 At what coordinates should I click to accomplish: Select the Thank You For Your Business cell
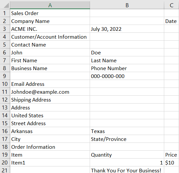127,170
